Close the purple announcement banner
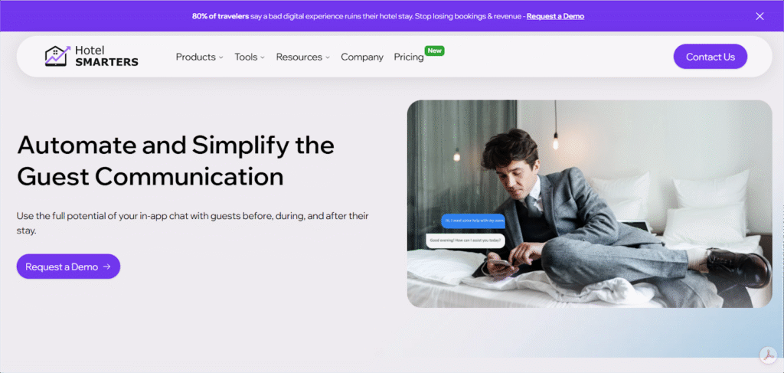 point(759,16)
